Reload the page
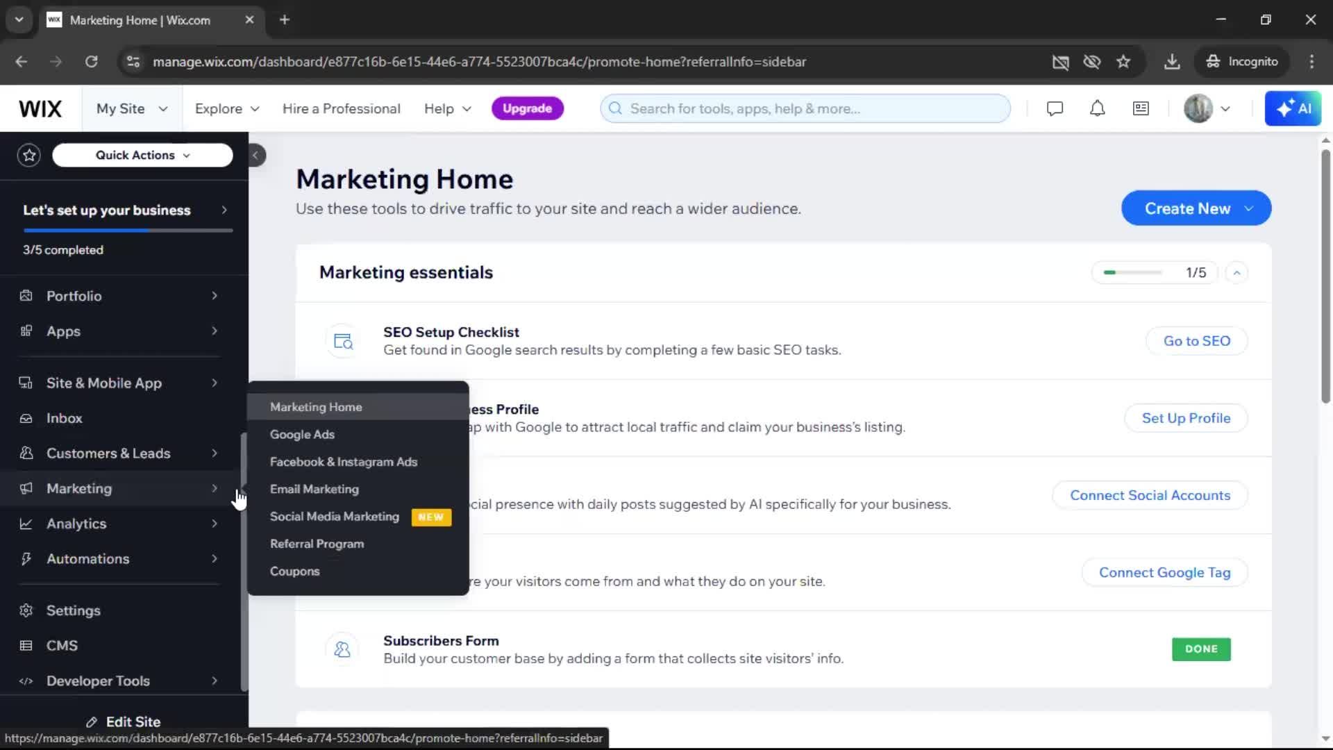The width and height of the screenshot is (1333, 750). point(92,62)
